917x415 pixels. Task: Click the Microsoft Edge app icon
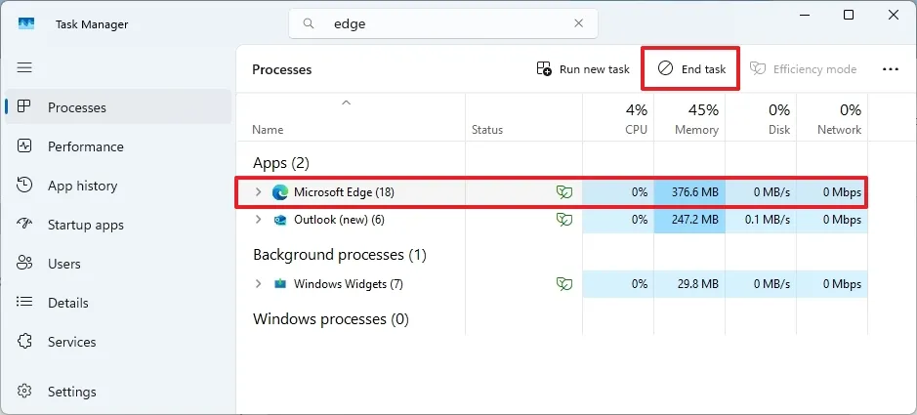tap(280, 192)
